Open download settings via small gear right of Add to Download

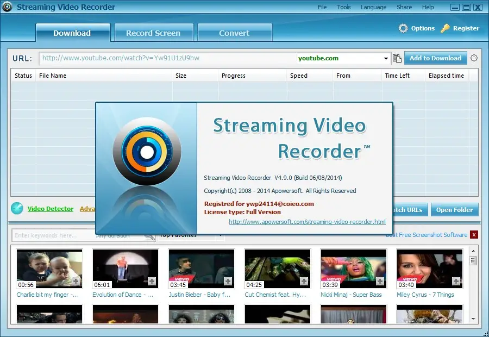(x=474, y=58)
